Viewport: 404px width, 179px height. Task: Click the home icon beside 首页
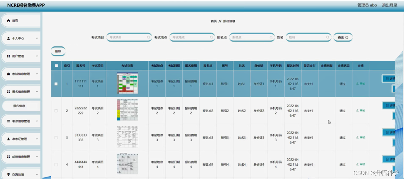9,21
